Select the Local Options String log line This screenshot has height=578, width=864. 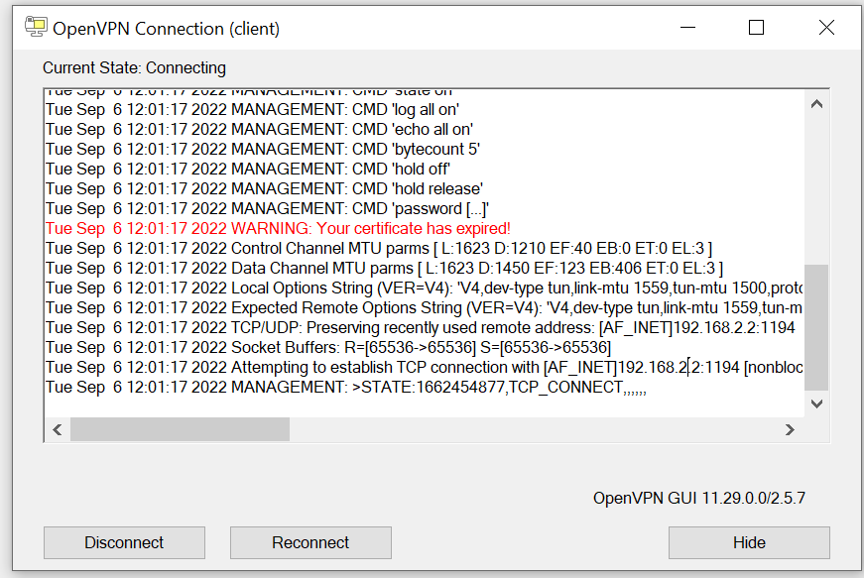(x=298, y=288)
